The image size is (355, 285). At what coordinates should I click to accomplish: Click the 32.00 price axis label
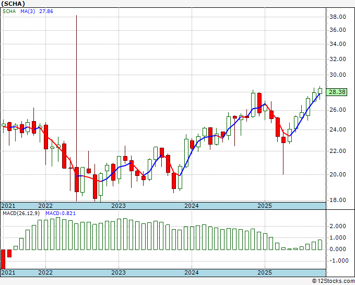pyautogui.click(x=338, y=59)
